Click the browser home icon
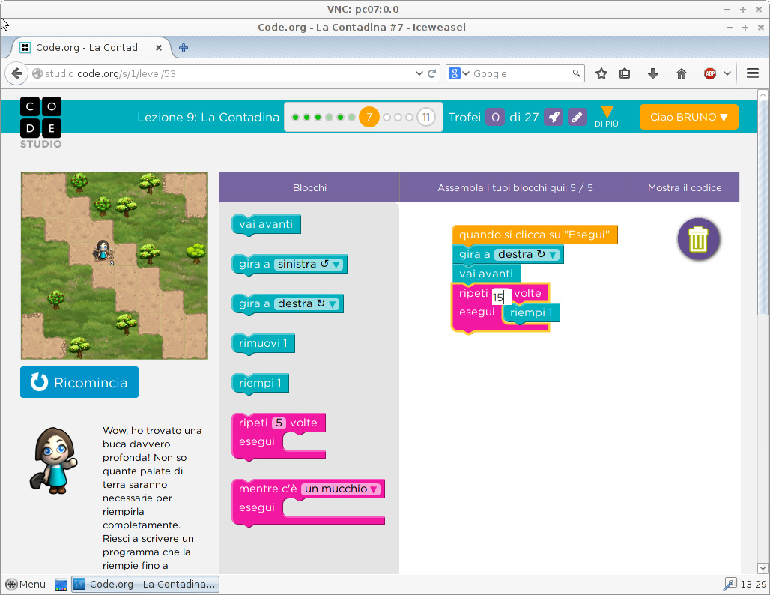 (681, 73)
